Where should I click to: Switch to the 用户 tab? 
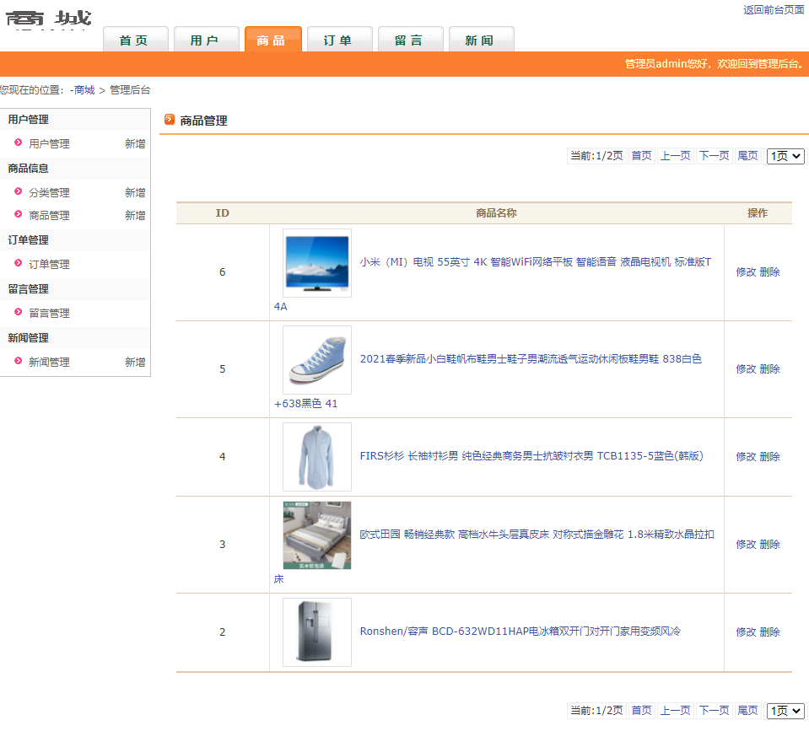point(207,40)
